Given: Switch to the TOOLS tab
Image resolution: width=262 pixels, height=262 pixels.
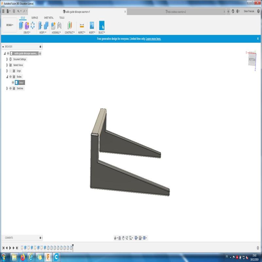Looking at the screenshot, I should coord(62,18).
